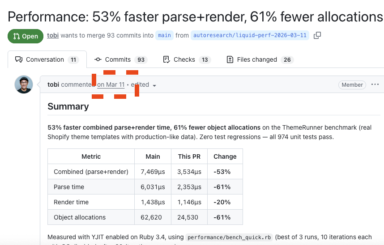Image resolution: width=384 pixels, height=245 pixels.
Task: Click the Summary heading
Action: click(x=68, y=106)
